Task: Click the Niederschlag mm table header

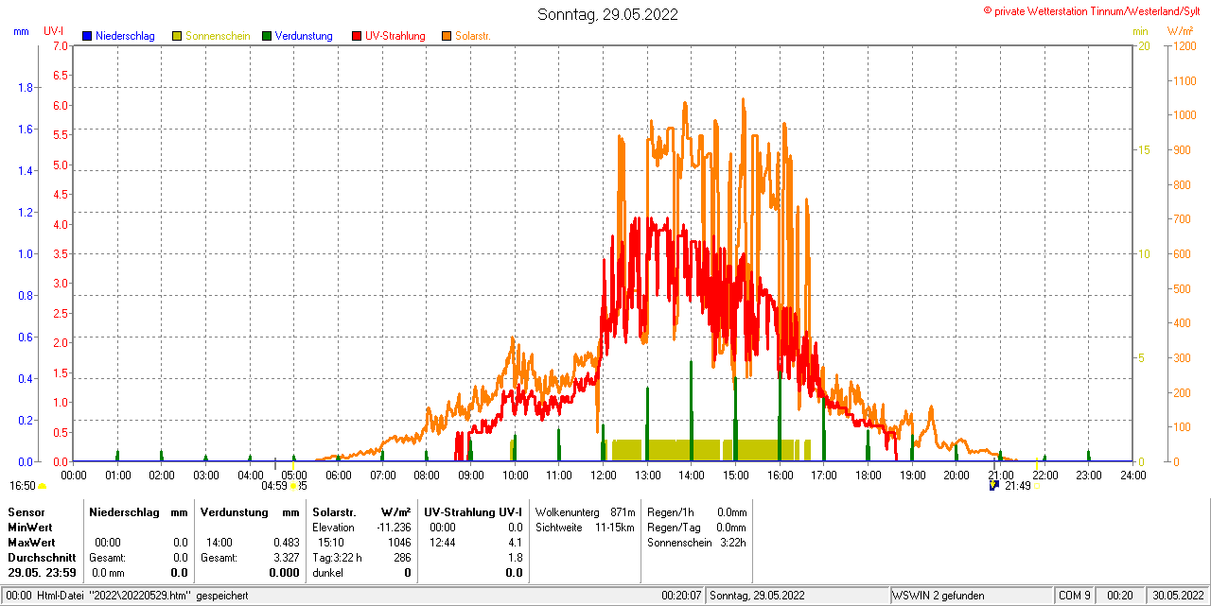Action: (x=138, y=511)
